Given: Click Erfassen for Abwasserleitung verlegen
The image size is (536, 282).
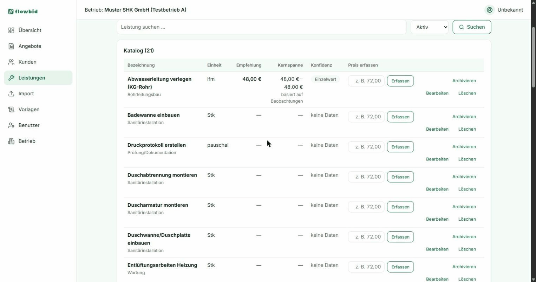Looking at the screenshot, I should [x=400, y=81].
